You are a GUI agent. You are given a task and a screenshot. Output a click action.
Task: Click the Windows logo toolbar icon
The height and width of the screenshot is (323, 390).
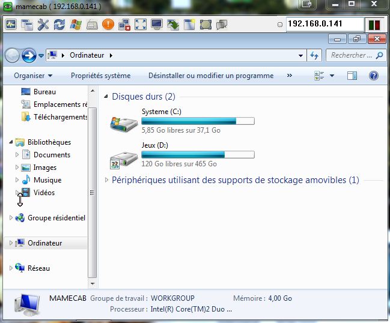point(76,25)
